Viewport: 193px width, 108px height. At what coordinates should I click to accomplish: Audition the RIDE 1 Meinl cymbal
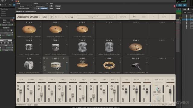(136, 47)
